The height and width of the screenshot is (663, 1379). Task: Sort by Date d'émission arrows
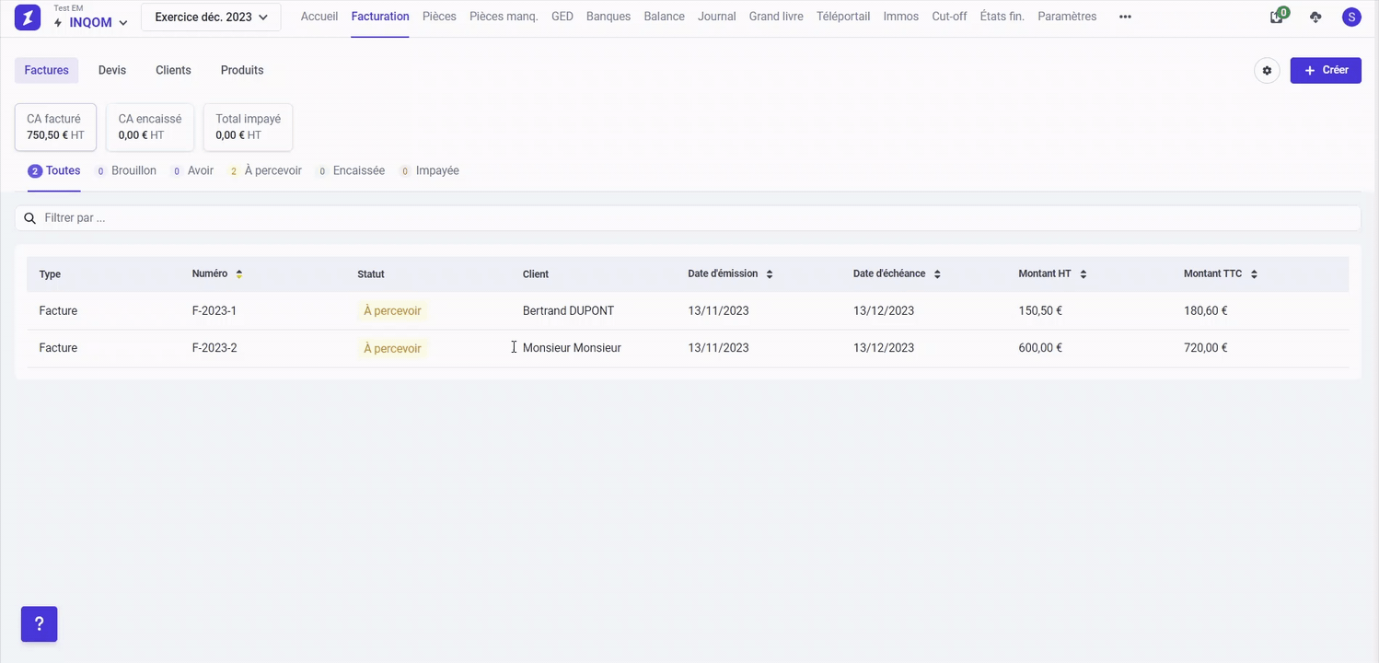pyautogui.click(x=770, y=274)
